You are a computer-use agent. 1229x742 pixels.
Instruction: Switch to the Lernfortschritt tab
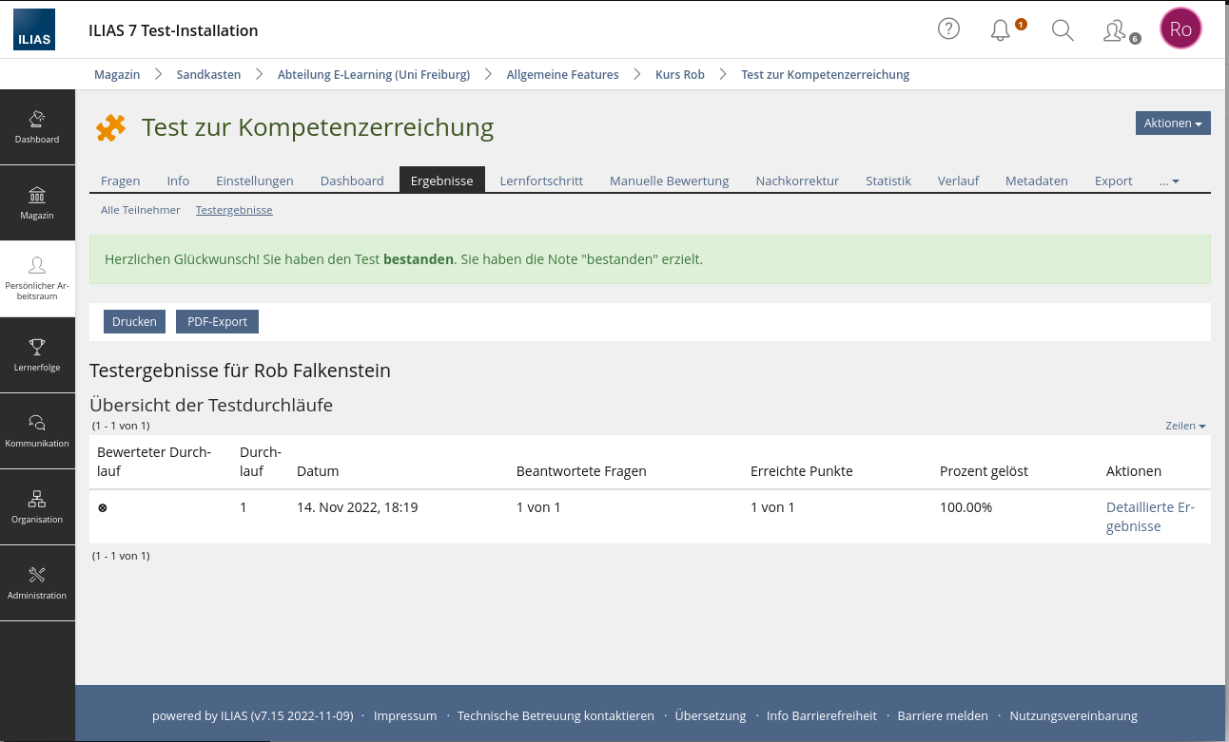541,181
